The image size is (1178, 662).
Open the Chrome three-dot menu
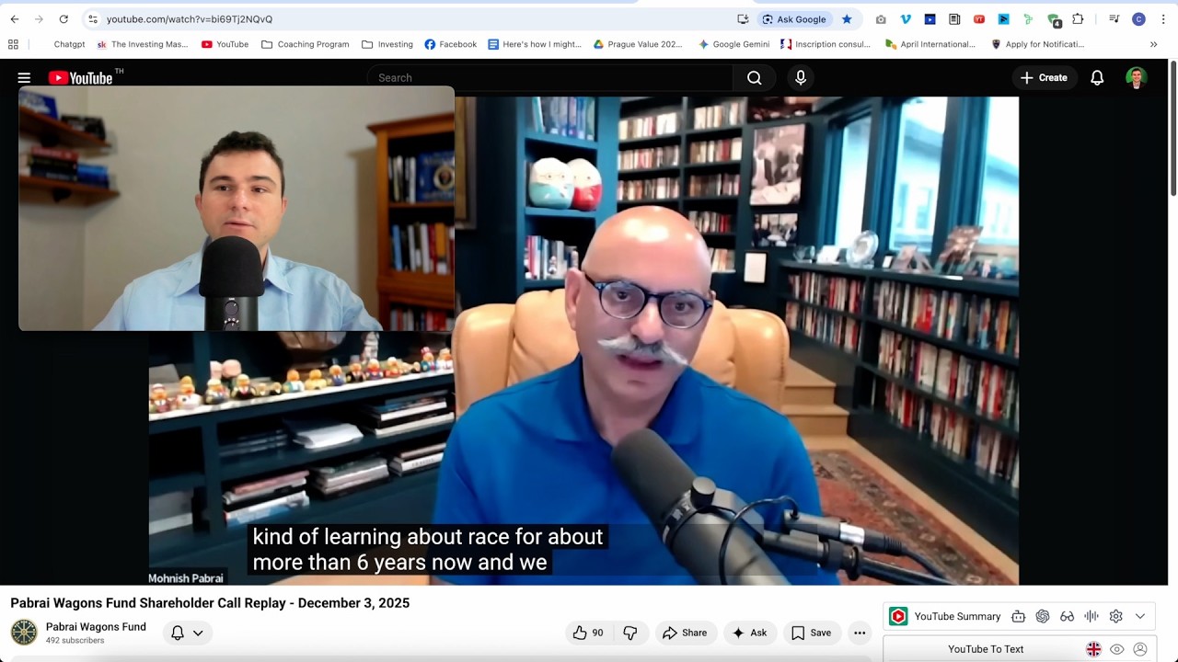[1162, 19]
